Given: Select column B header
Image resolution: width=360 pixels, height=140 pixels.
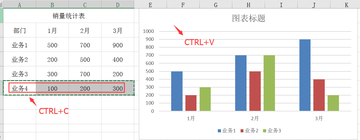Looking at the screenshot, I should point(52,4).
